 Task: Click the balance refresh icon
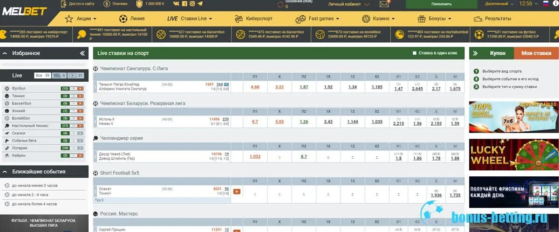(280, 4)
